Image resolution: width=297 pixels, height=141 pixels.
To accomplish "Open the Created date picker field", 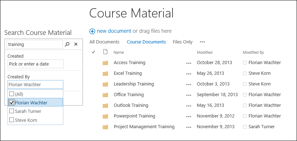I will click(x=36, y=64).
